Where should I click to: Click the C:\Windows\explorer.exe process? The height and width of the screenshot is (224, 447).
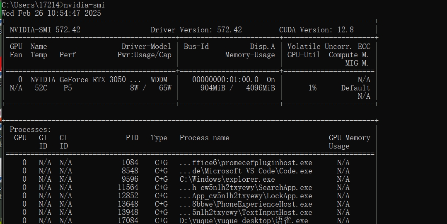coord(227,179)
